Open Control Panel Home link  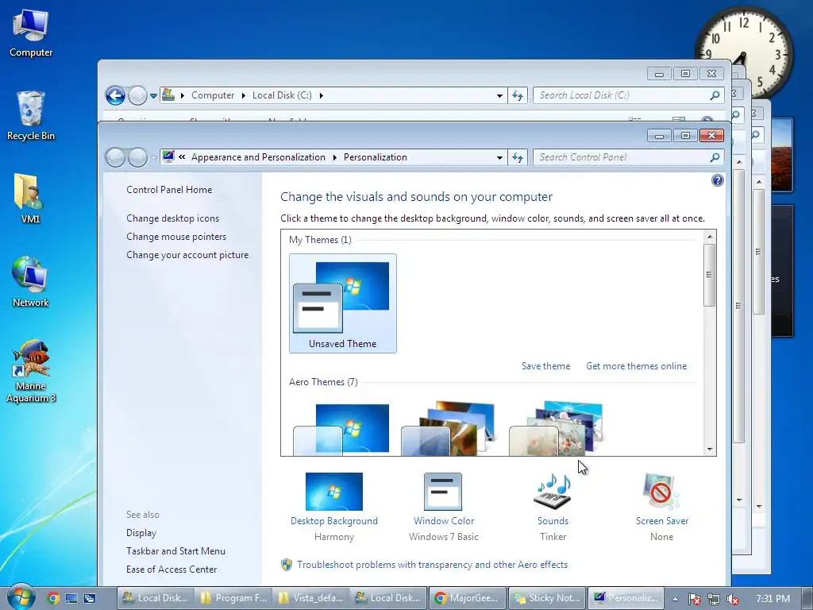(x=169, y=190)
